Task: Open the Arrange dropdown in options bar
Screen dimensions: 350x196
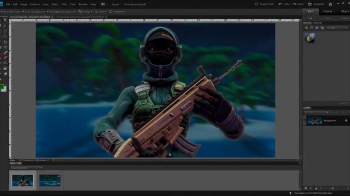Action: 85,11
